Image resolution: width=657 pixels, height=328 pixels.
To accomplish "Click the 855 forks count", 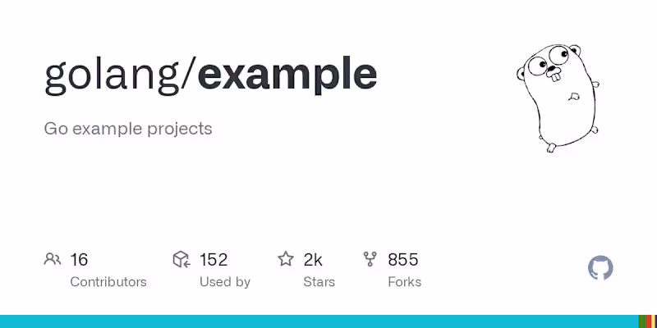I will click(x=403, y=260).
